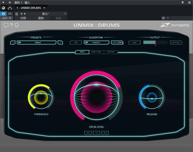
Task: Click the 粘贴 paste button
Action: 59,18
